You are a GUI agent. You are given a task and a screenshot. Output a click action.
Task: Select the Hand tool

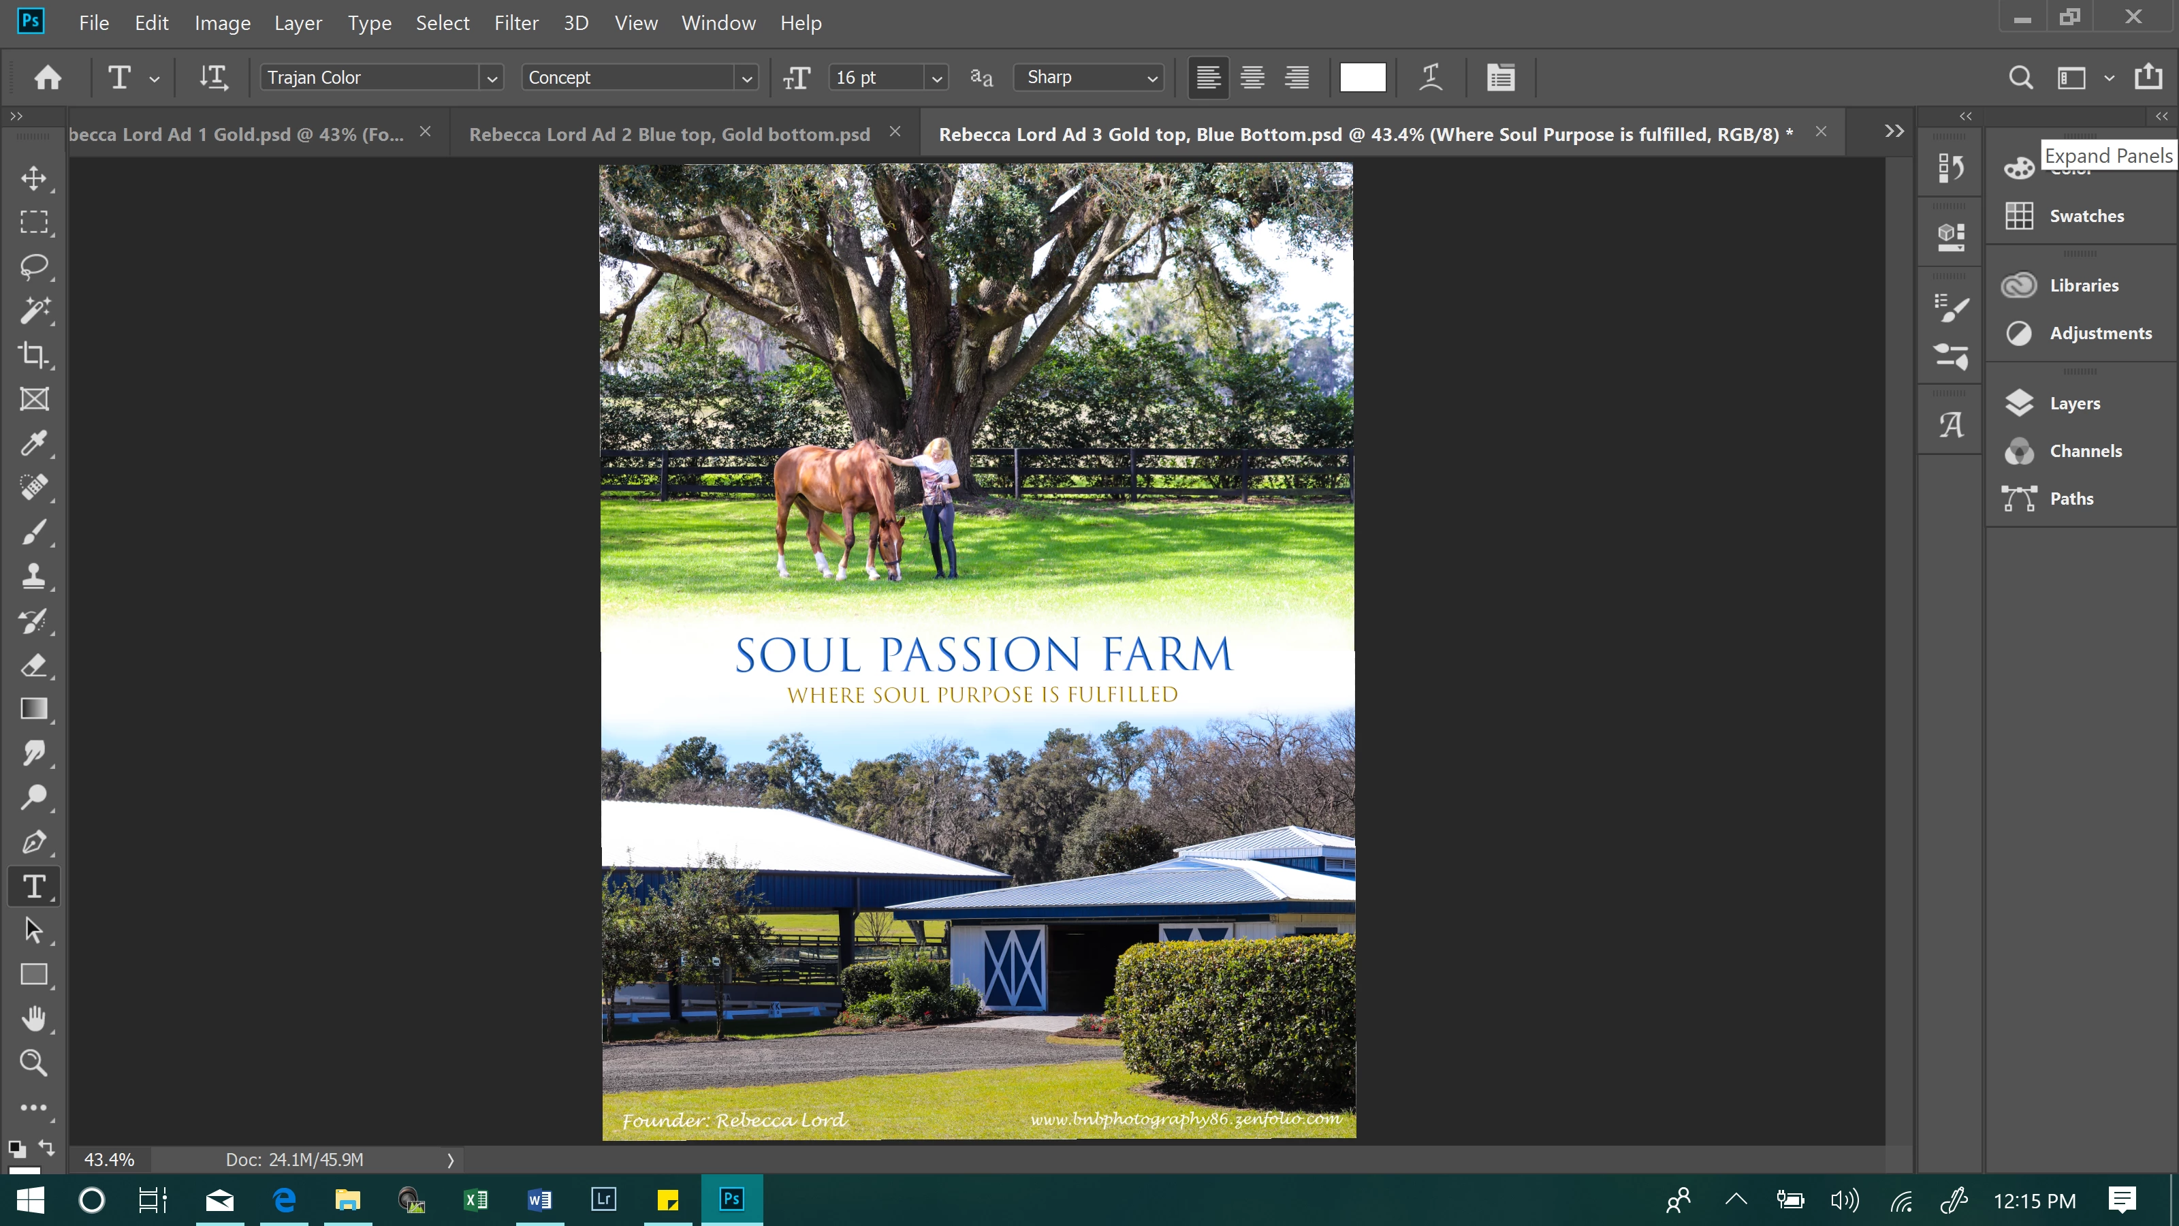pyautogui.click(x=34, y=1019)
